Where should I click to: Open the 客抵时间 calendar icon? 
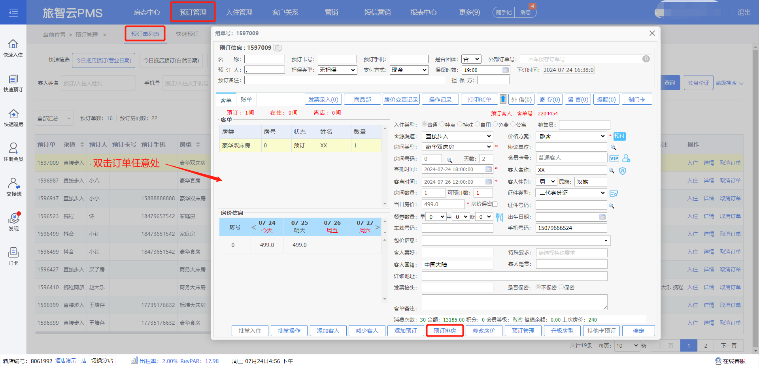[489, 169]
